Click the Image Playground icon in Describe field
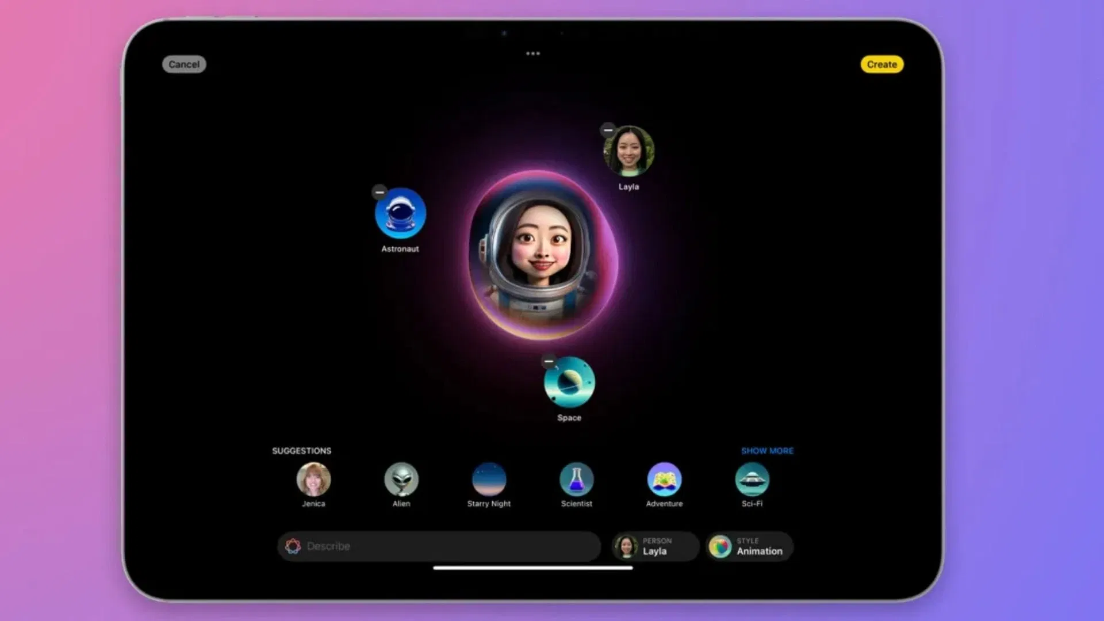This screenshot has height=621, width=1104. [x=293, y=546]
